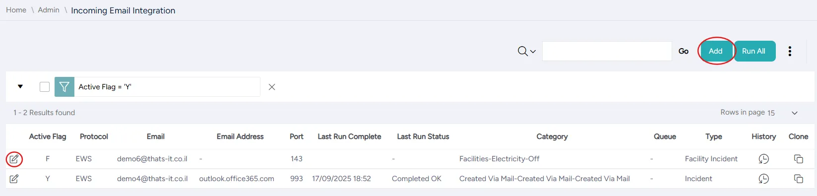Tick the checkbox beside the filter

[x=45, y=87]
